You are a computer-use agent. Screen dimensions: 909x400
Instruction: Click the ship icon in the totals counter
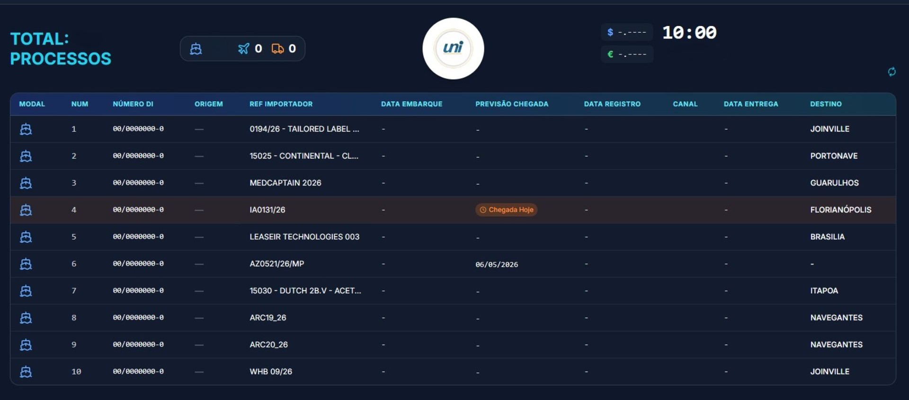pos(196,49)
